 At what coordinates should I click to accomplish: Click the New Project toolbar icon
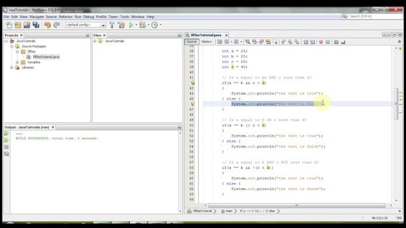[x=18, y=25]
